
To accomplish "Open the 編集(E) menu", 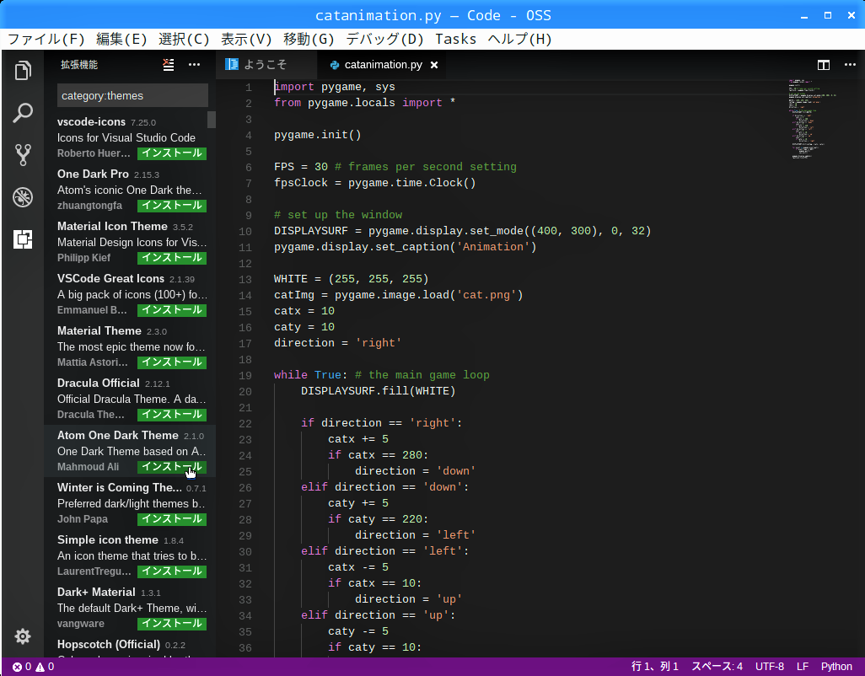I will (x=121, y=39).
